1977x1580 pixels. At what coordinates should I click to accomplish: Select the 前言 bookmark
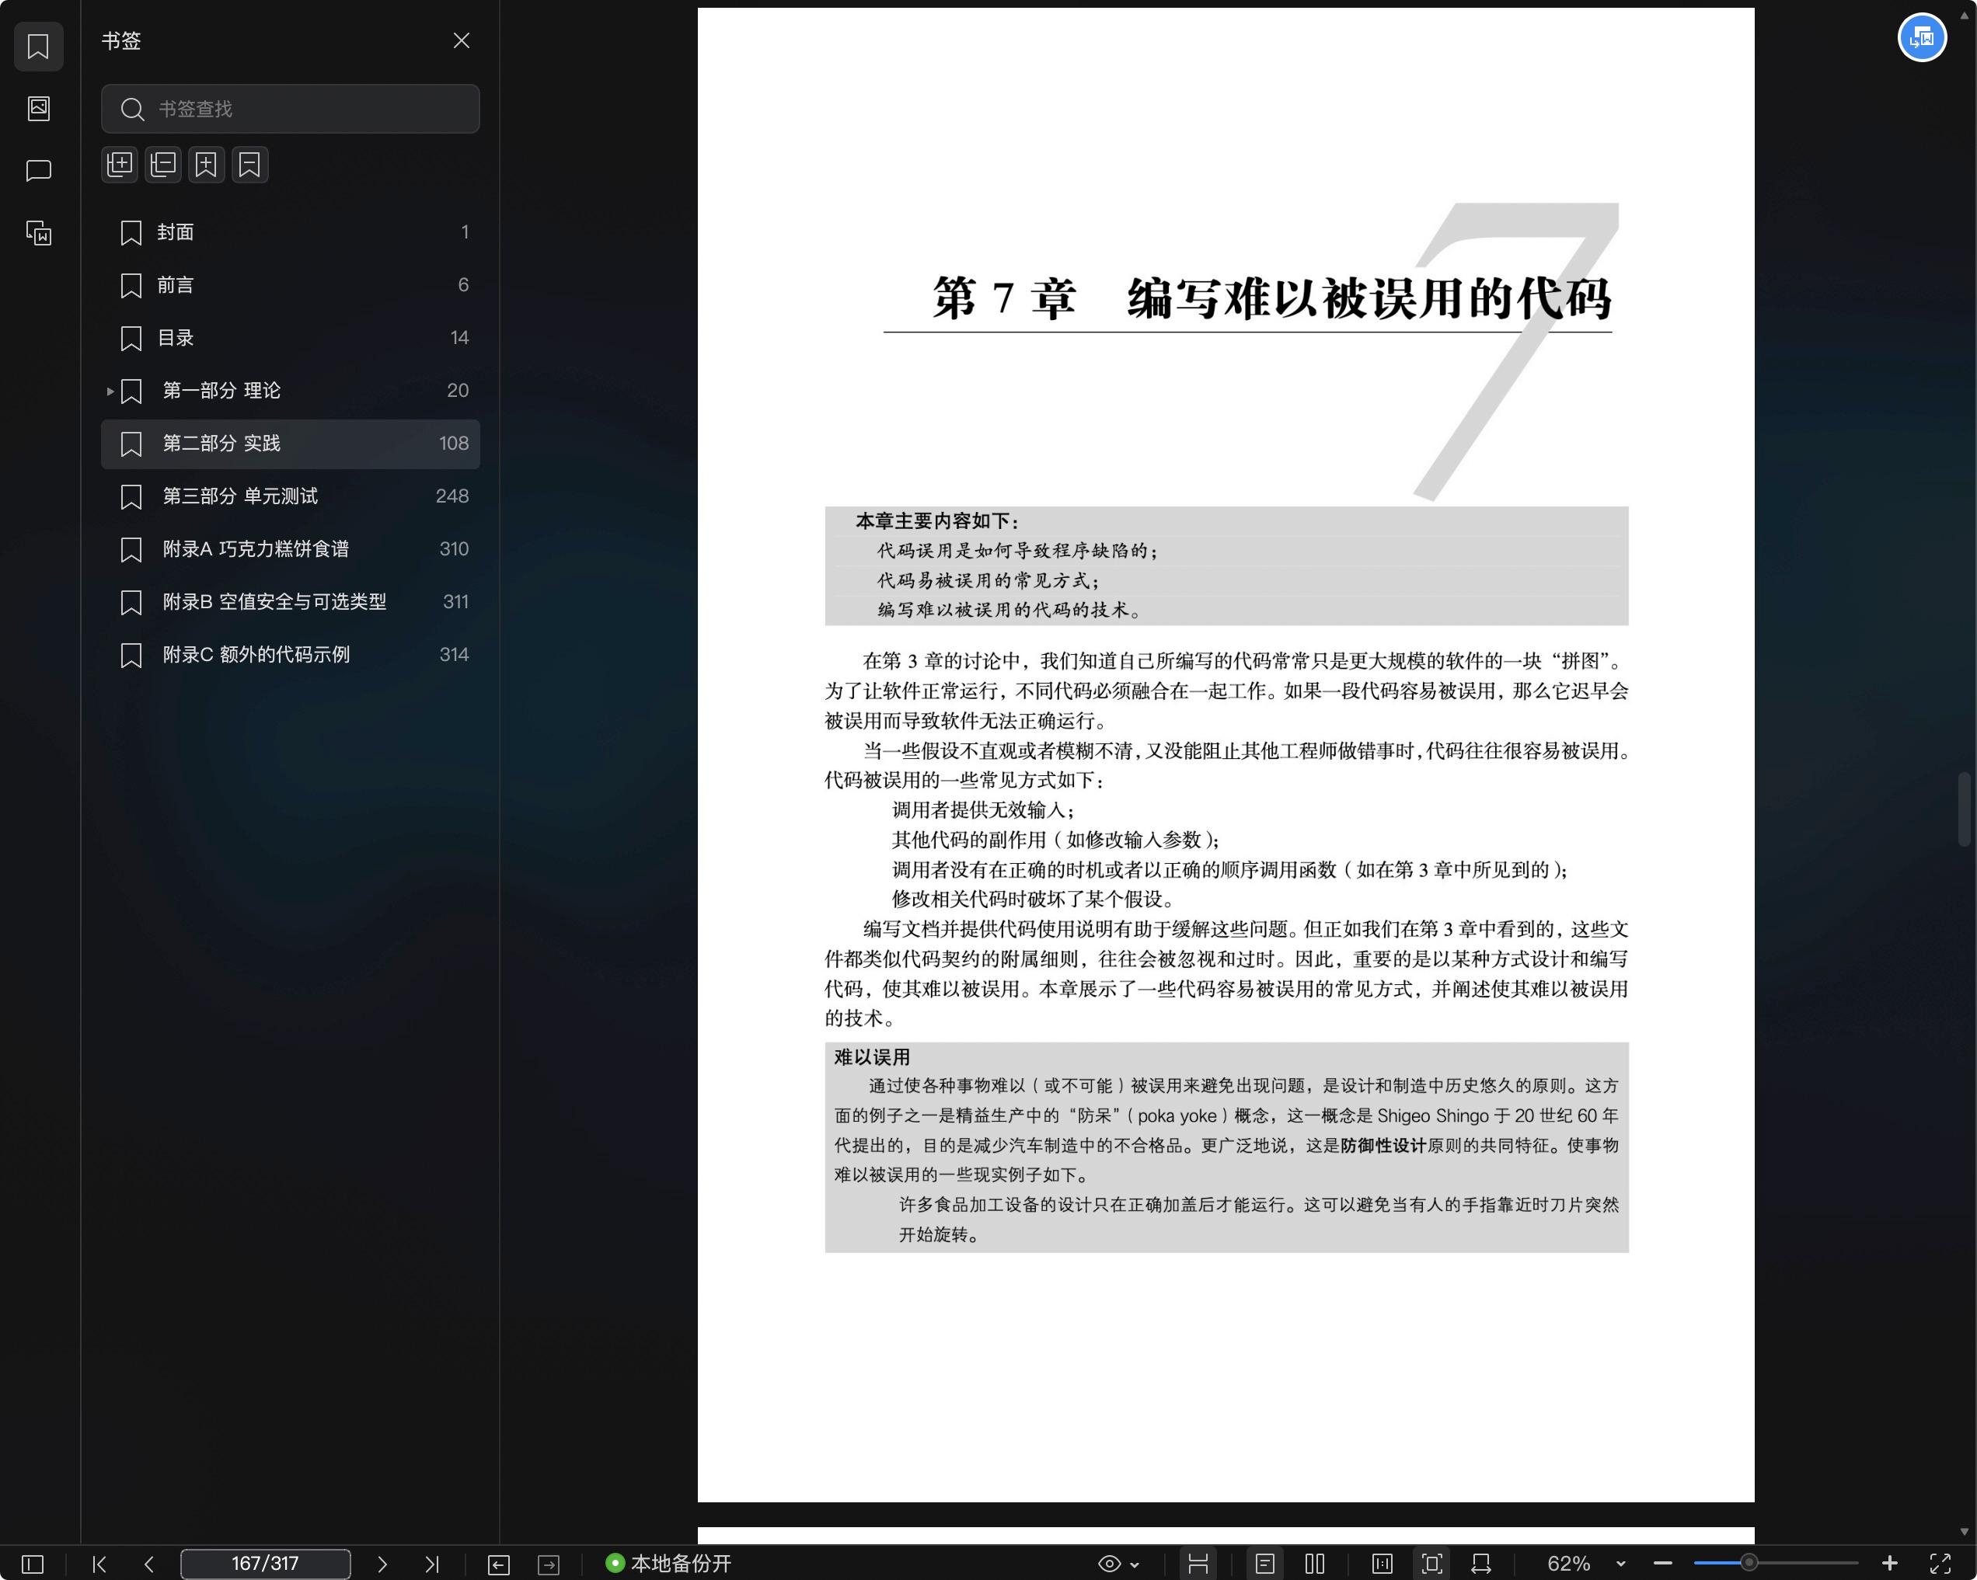tap(290, 285)
